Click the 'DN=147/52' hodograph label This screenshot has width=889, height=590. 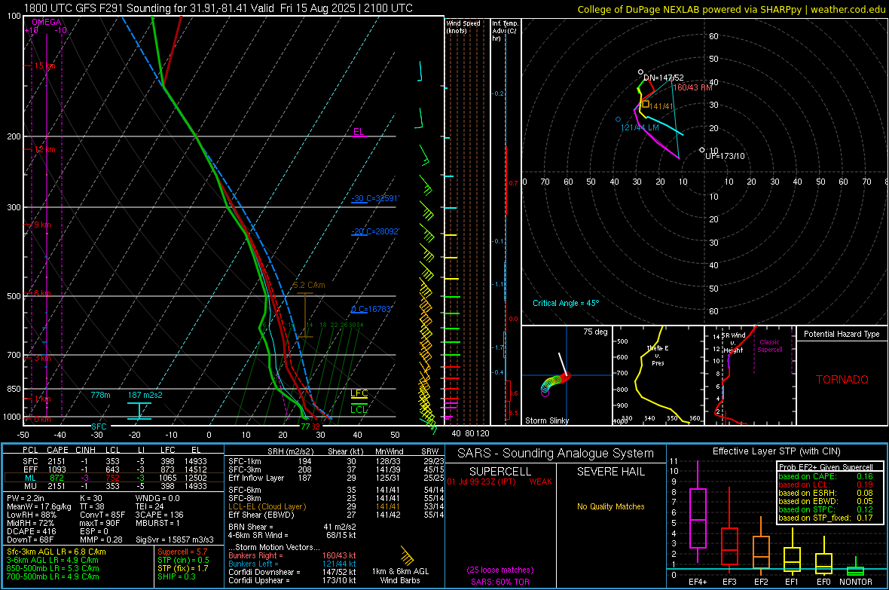pyautogui.click(x=663, y=78)
